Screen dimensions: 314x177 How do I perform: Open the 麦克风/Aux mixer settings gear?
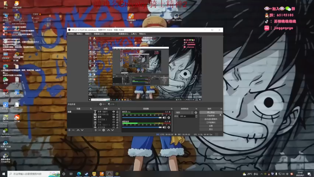pos(169,118)
